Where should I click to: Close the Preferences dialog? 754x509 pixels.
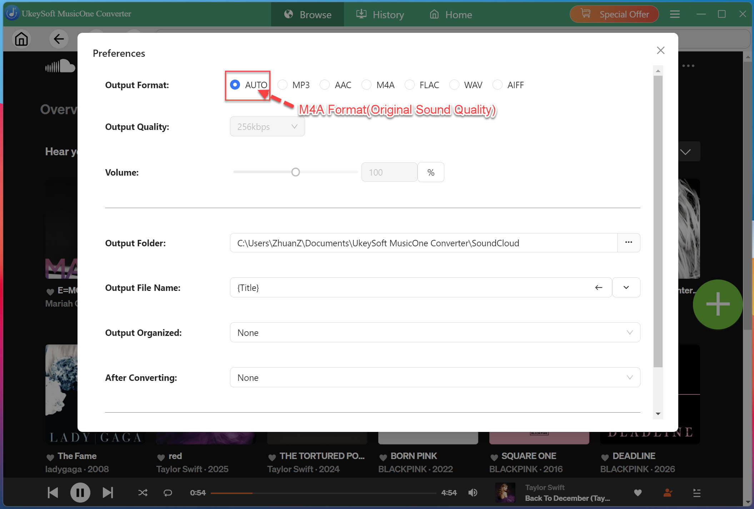click(661, 51)
